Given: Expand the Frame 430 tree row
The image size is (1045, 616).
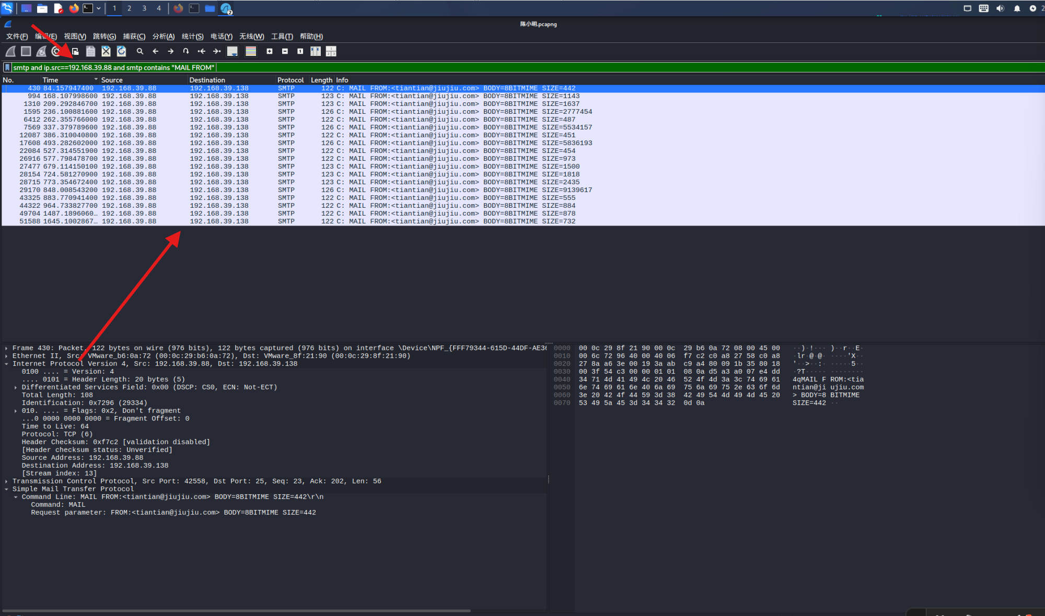Looking at the screenshot, I should pyautogui.click(x=6, y=348).
